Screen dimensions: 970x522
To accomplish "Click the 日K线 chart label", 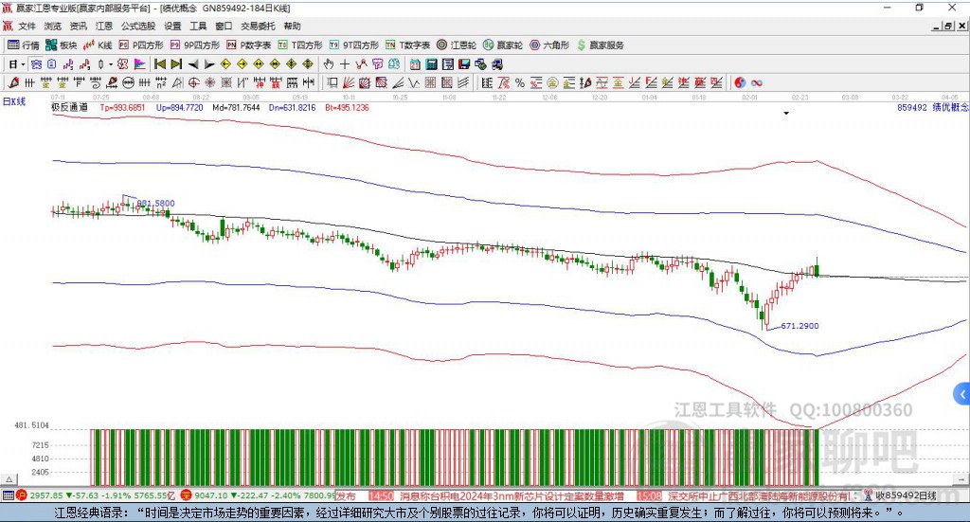I will tap(13, 101).
